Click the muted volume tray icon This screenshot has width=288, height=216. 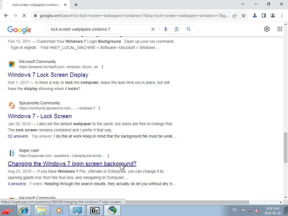coord(257,211)
